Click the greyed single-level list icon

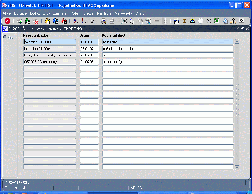156,21
